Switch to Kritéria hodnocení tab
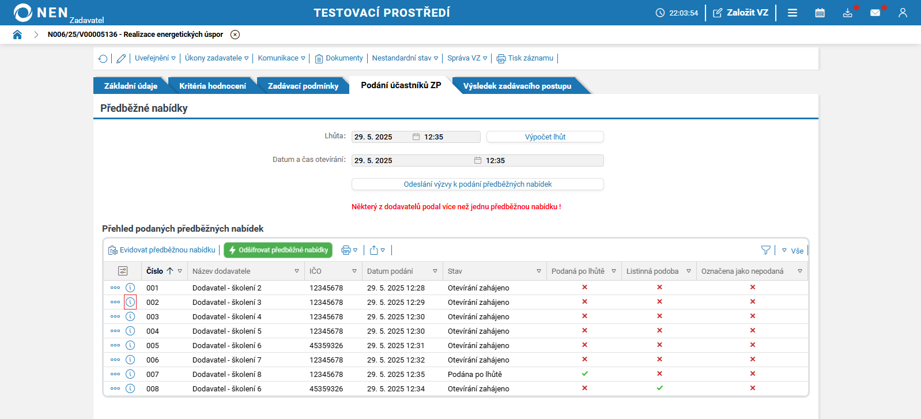Image resolution: width=921 pixels, height=419 pixels. coord(212,86)
